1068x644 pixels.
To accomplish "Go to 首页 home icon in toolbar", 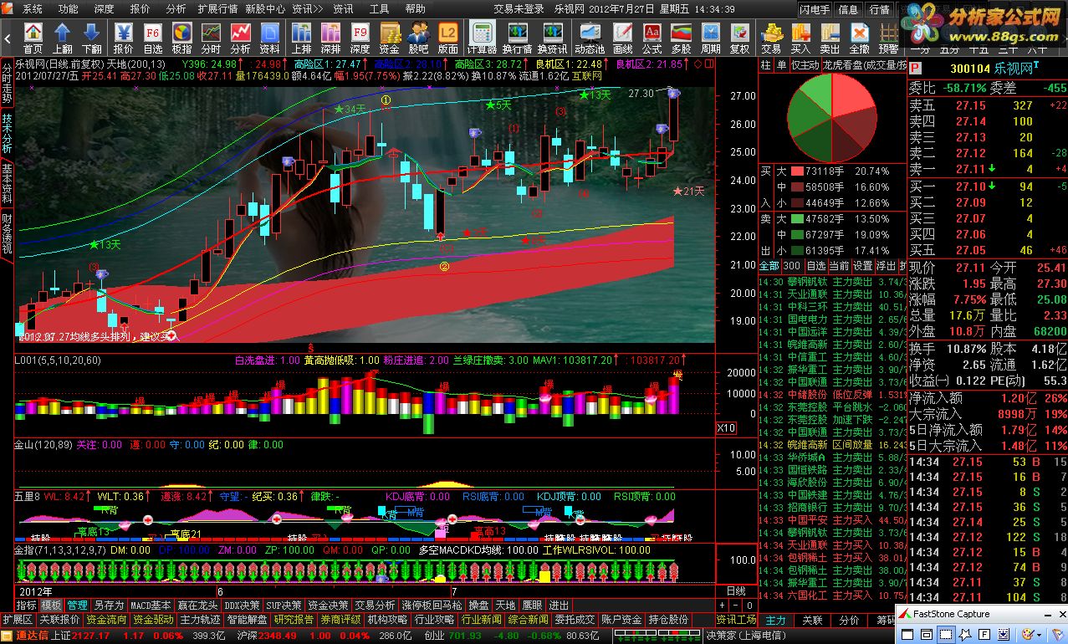I will (x=33, y=37).
